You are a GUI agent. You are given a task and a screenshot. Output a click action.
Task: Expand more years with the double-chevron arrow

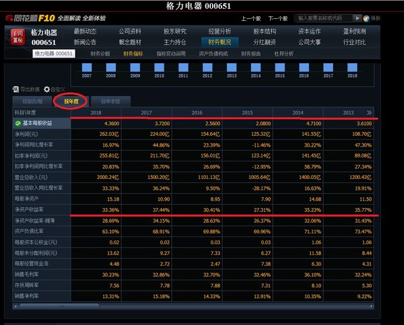tap(369, 112)
